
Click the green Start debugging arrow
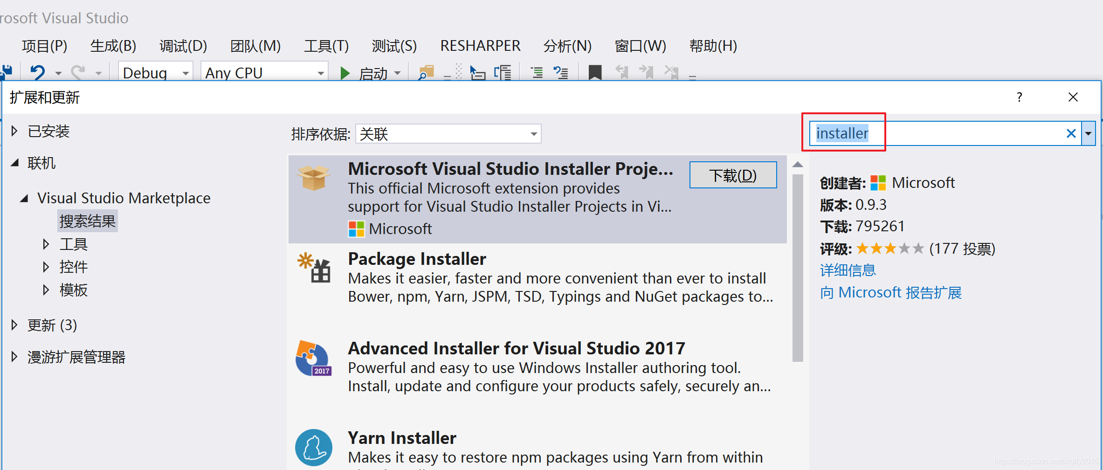(x=345, y=73)
